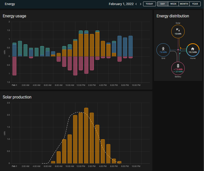
Task: Select the DAY period view
Action: [x=163, y=4]
